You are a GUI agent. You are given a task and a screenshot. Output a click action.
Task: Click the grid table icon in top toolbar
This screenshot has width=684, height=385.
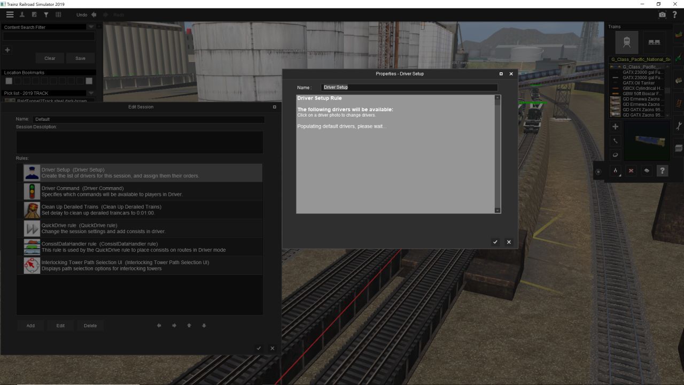tap(58, 15)
